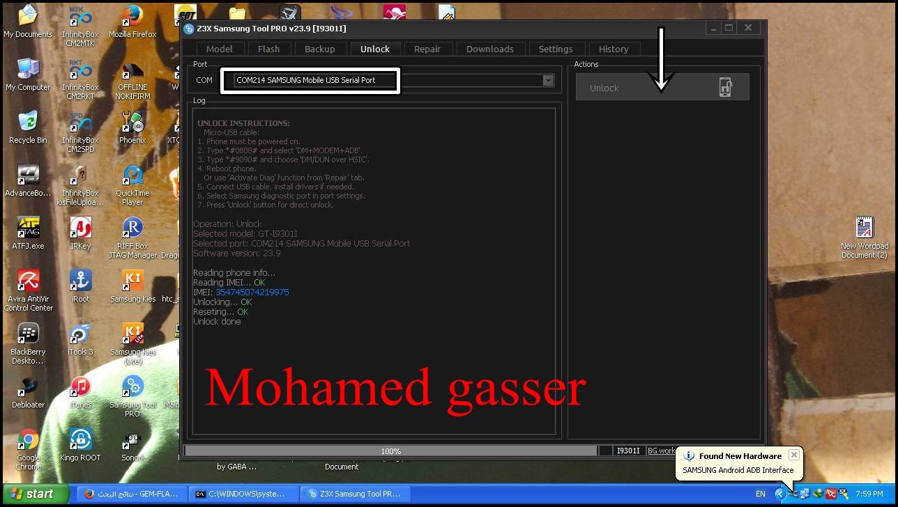Screen dimensions: 898x507
Task: Select the Recycle Bin desktop icon
Action: click(x=28, y=127)
